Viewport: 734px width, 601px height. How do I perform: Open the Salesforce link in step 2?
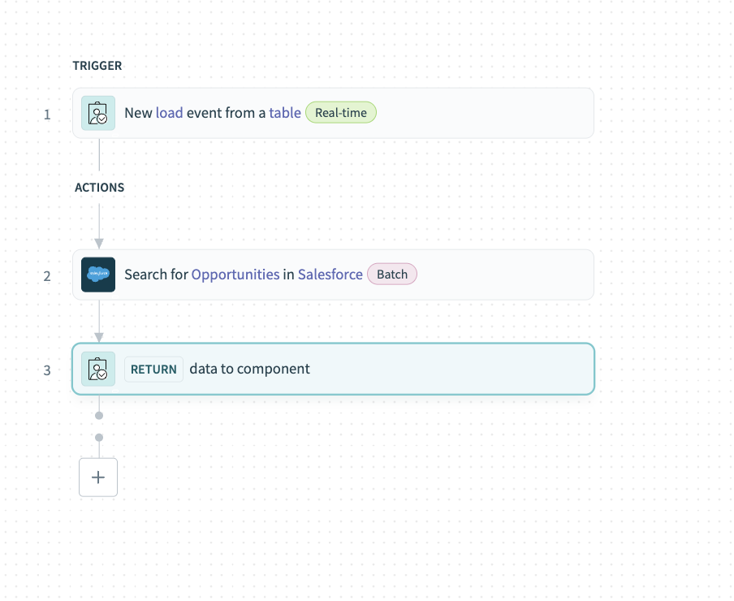(x=330, y=274)
